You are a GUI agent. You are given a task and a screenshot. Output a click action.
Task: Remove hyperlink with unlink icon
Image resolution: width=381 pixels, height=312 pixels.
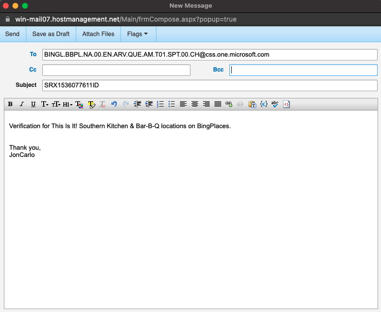pyautogui.click(x=240, y=104)
